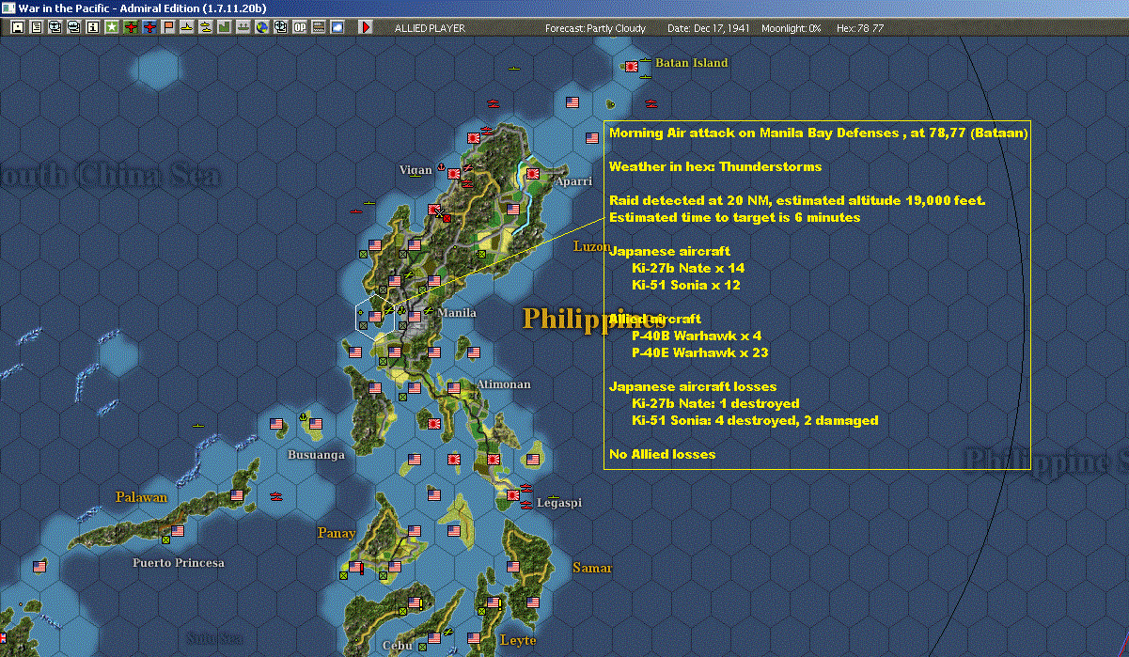Viewport: 1129px width, 657px height.
Task: Click the Leyte island label
Action: coord(518,640)
